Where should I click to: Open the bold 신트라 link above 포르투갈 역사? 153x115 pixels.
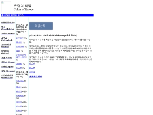coord(32,72)
